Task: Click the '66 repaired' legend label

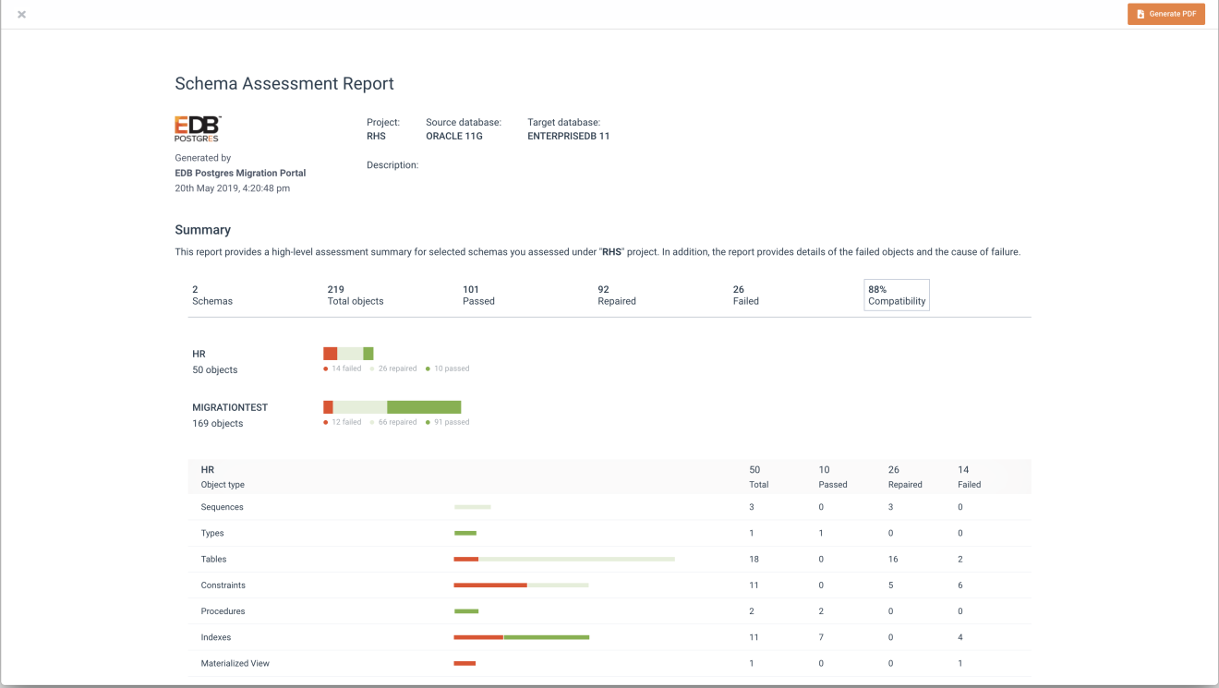Action: (x=393, y=422)
